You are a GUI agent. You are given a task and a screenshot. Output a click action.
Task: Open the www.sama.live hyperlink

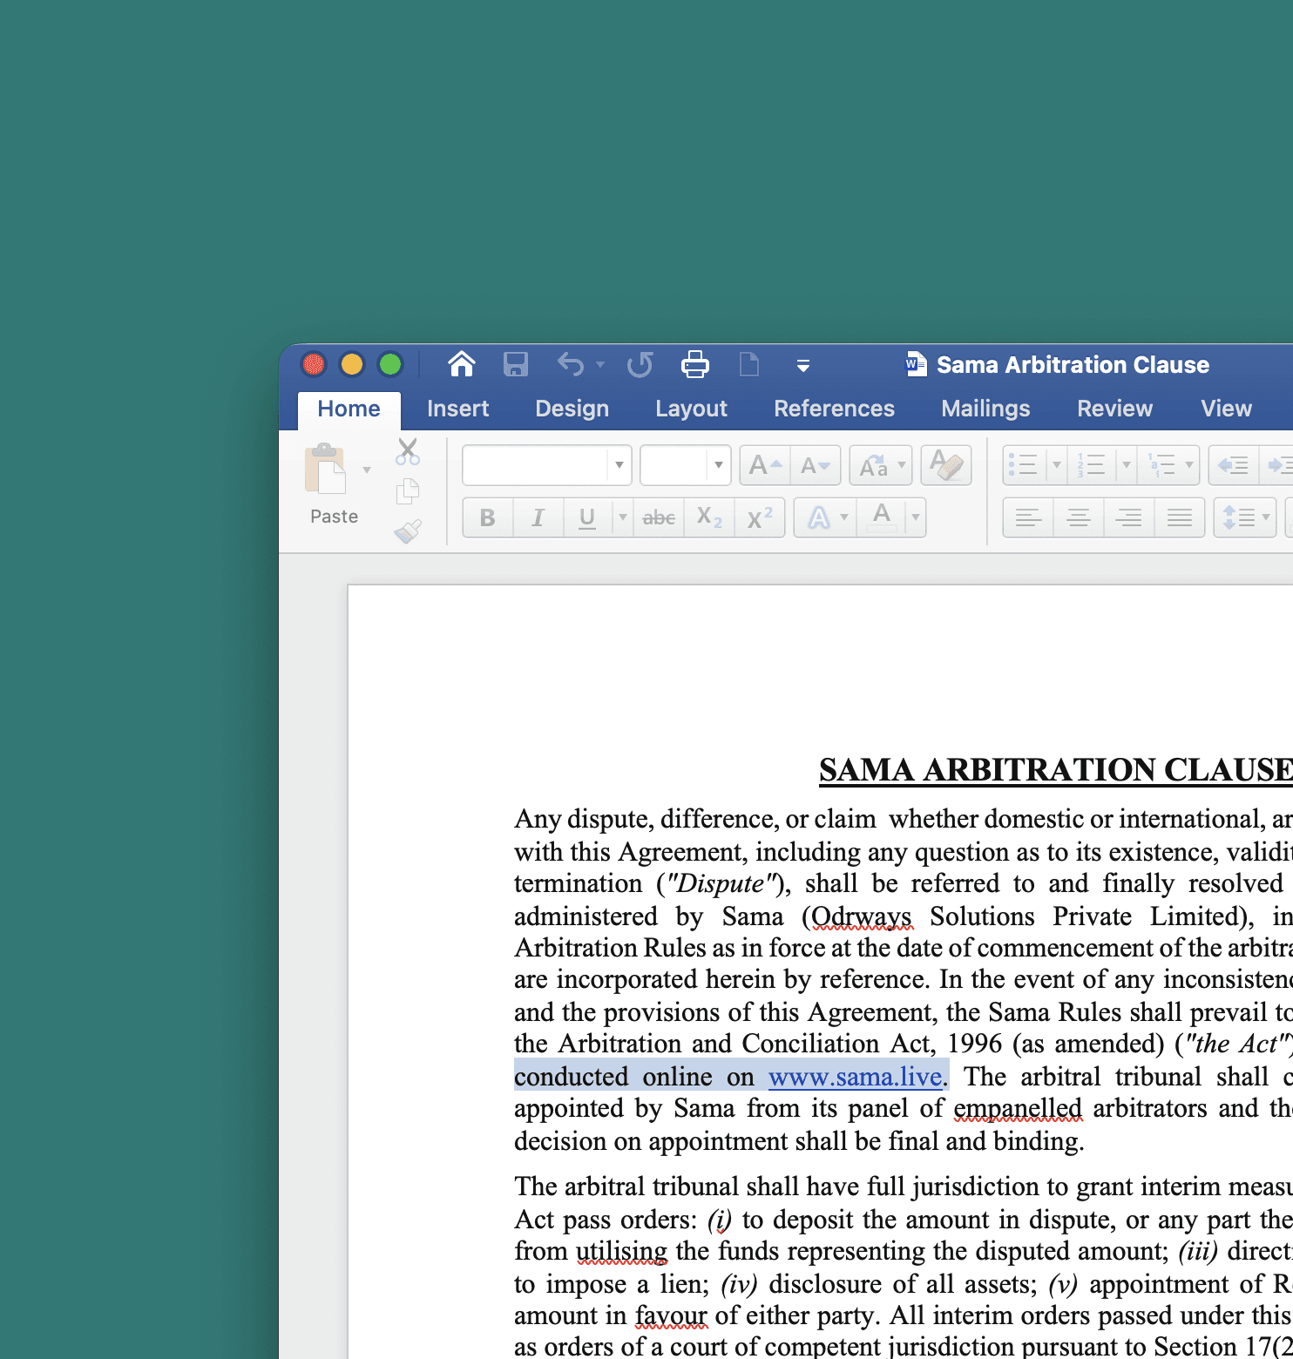click(x=855, y=1077)
